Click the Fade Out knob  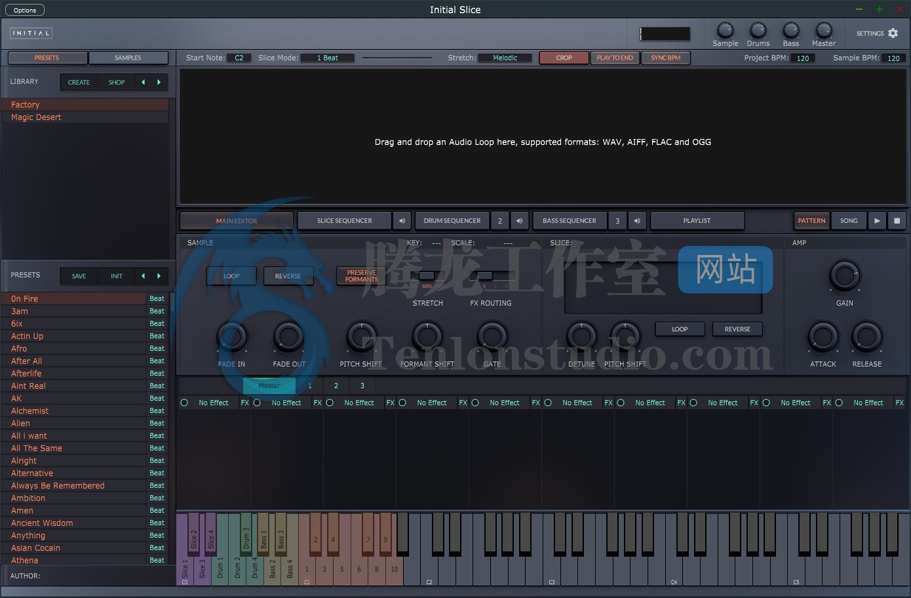288,337
